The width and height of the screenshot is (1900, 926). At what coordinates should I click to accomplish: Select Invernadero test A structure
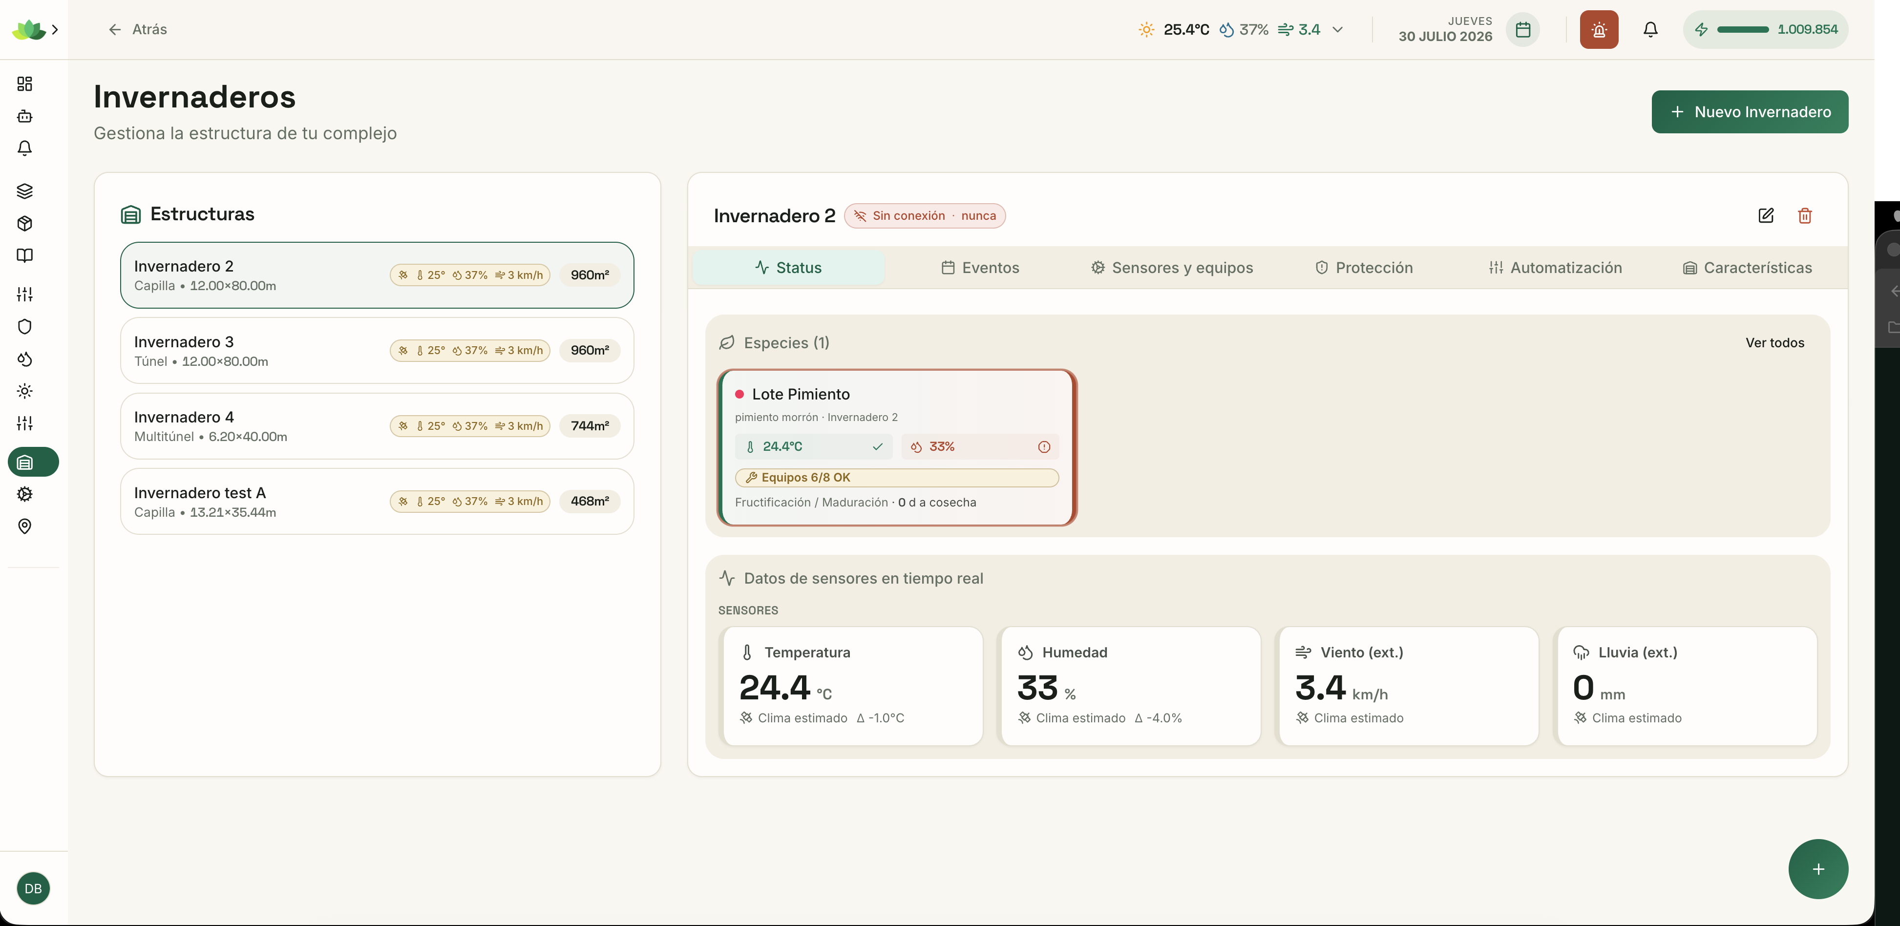pyautogui.click(x=377, y=501)
